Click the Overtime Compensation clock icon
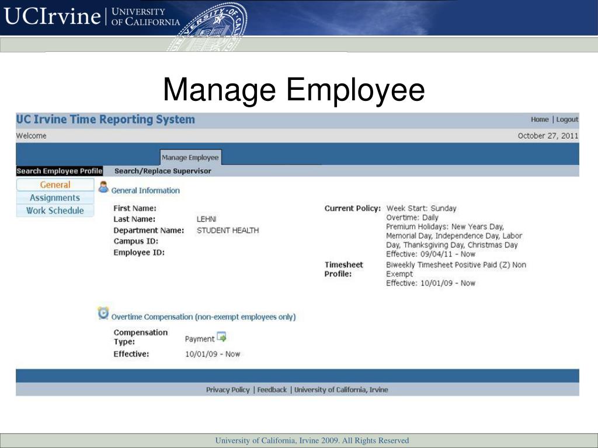 click(x=103, y=313)
